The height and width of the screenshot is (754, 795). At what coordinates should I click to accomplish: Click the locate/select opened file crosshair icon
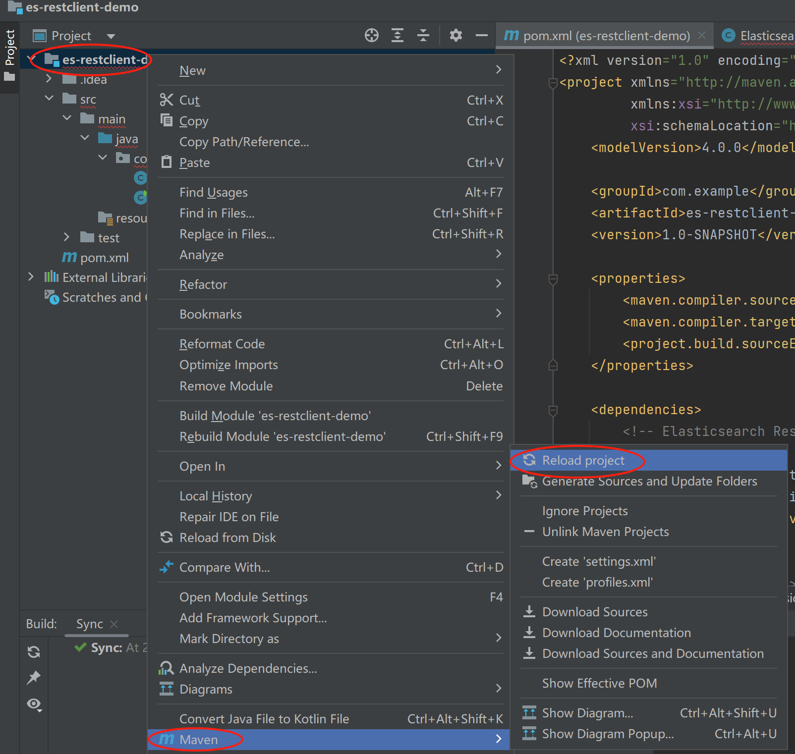coord(372,35)
